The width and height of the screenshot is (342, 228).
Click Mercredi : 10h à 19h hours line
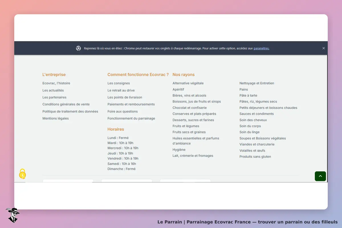(123, 148)
